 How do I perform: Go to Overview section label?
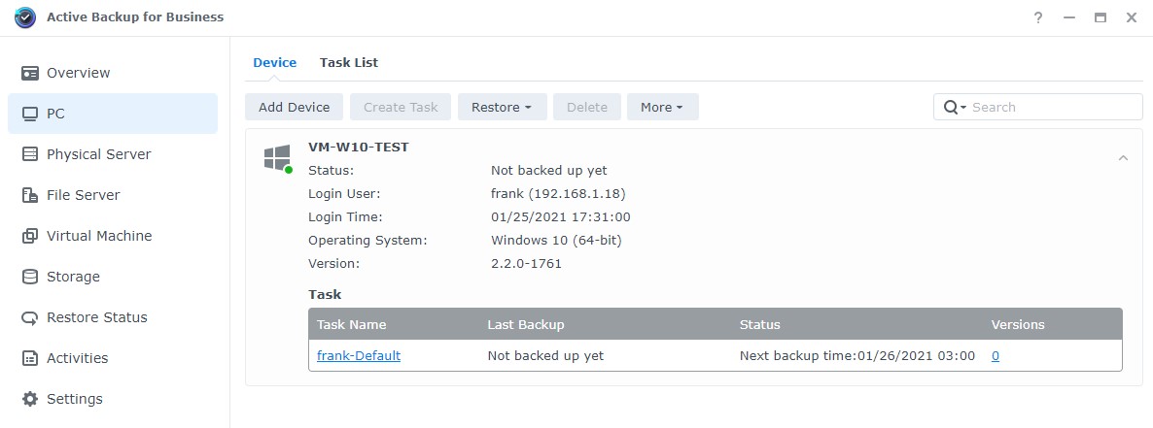79,73
